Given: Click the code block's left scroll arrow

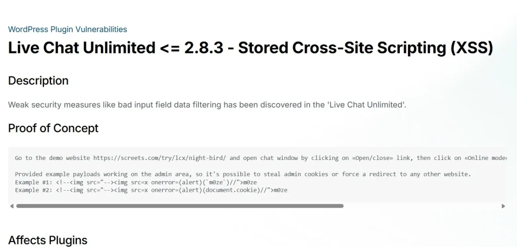Looking at the screenshot, I should (x=11, y=206).
